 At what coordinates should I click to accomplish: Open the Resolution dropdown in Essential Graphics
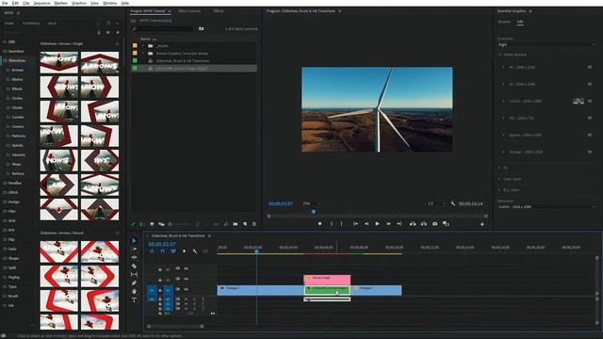pyautogui.click(x=546, y=207)
